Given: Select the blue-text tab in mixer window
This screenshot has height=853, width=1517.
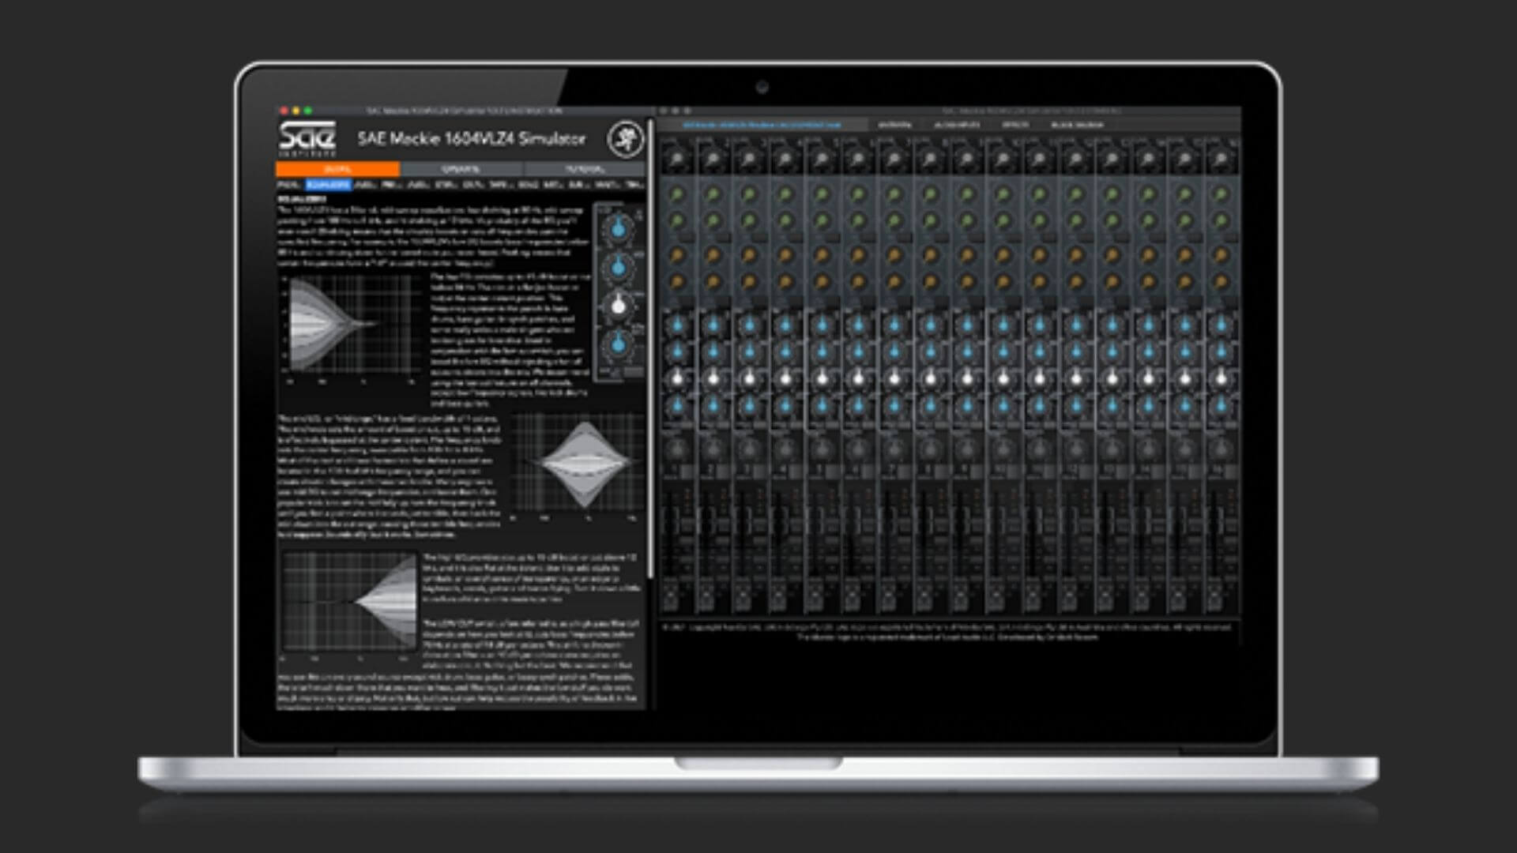Looking at the screenshot, I should tap(762, 125).
